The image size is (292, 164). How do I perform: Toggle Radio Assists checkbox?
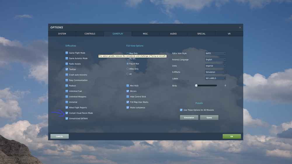67,64
